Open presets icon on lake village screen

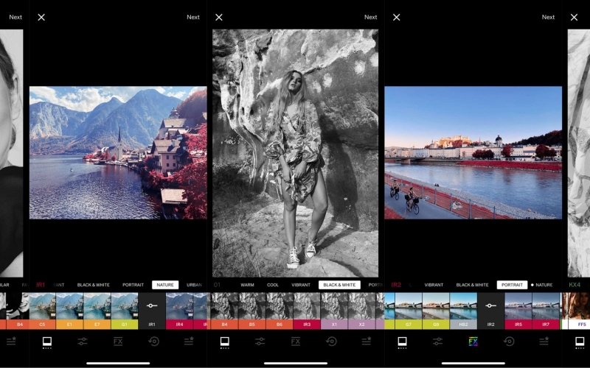coord(47,342)
